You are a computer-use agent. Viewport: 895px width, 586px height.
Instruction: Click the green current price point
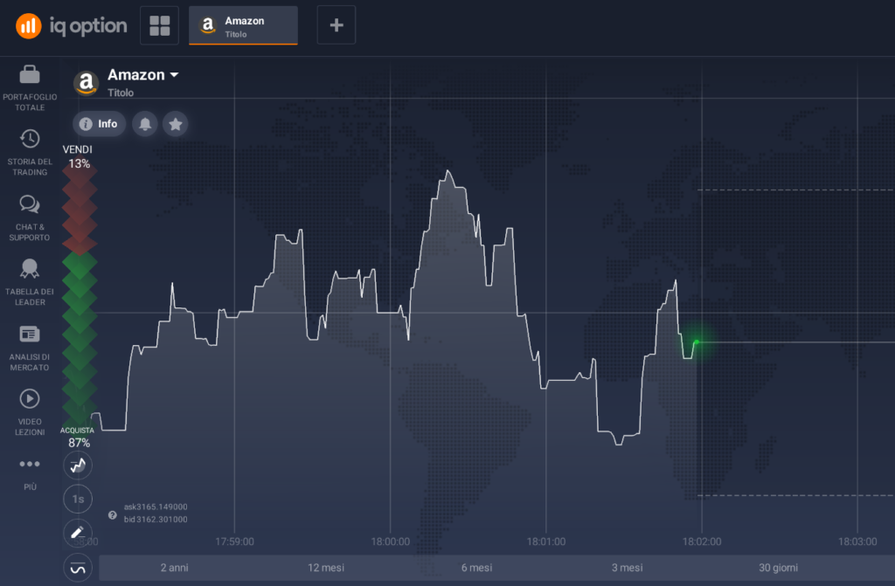point(697,342)
